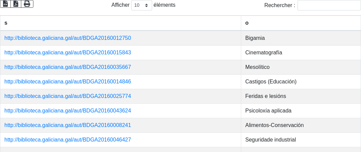Image resolution: width=361 pixels, height=152 pixels.
Task: Sort table by column o header
Action: (301, 23)
